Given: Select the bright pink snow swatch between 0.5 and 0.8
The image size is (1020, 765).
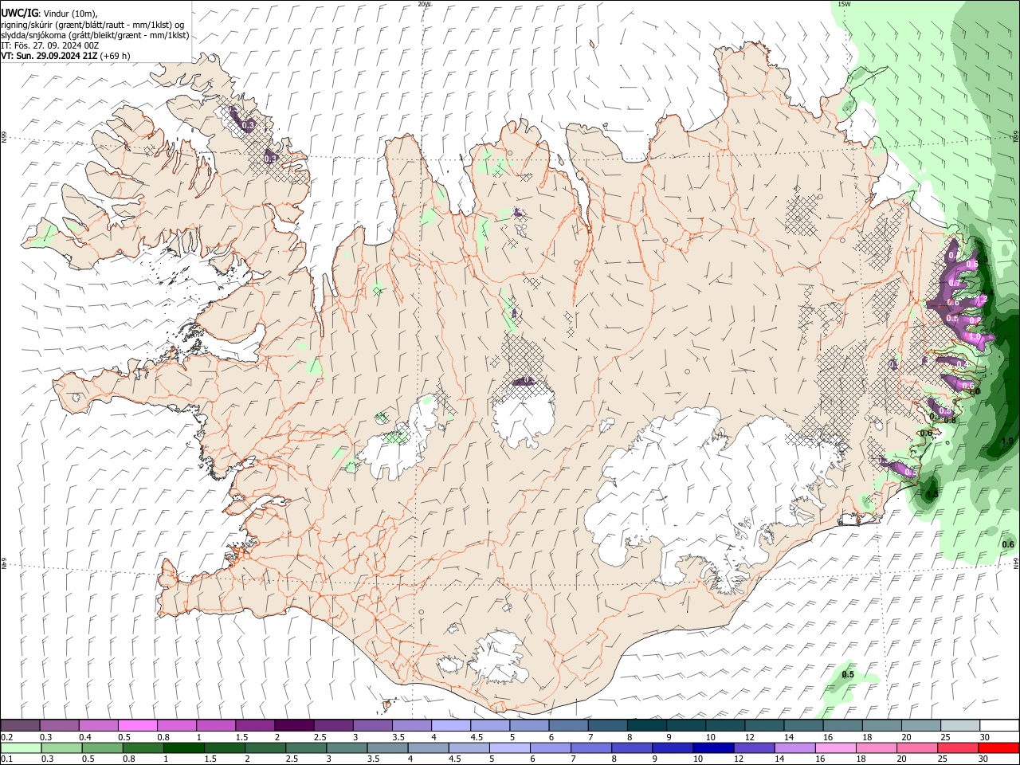Looking at the screenshot, I should pos(137,725).
